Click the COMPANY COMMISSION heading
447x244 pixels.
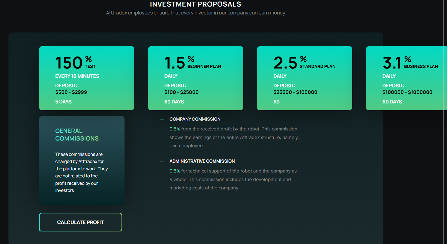point(195,119)
